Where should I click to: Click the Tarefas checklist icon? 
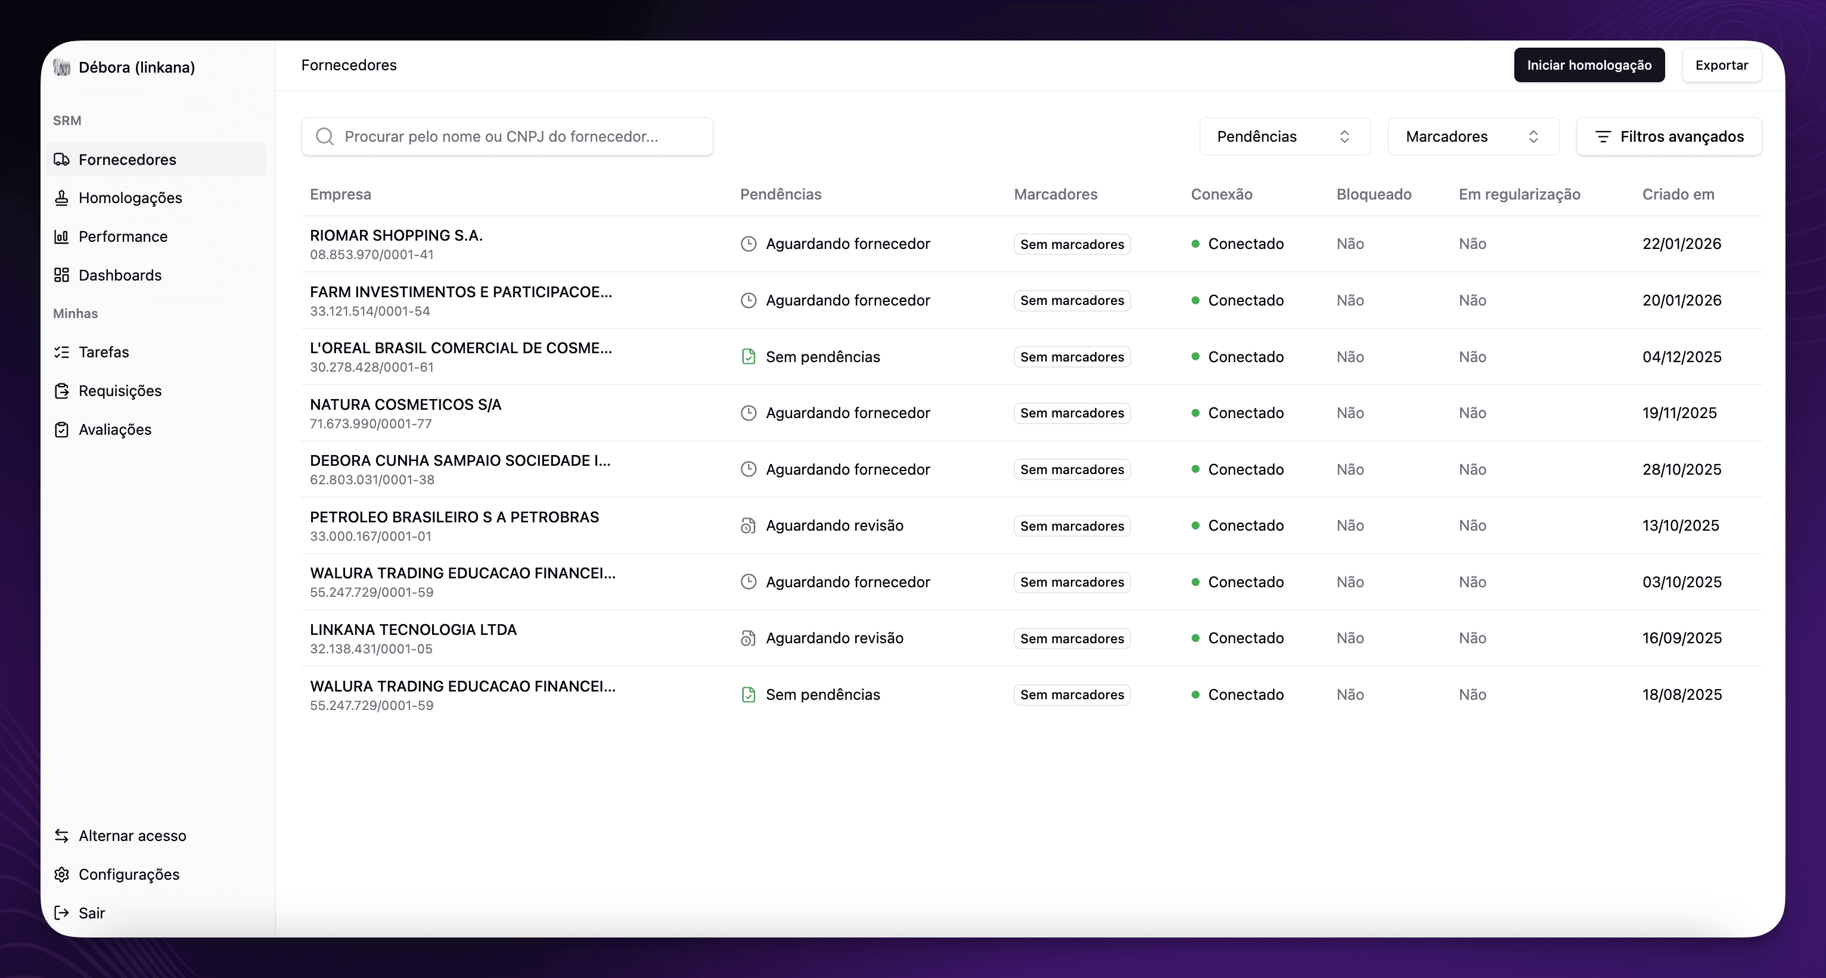tap(61, 352)
